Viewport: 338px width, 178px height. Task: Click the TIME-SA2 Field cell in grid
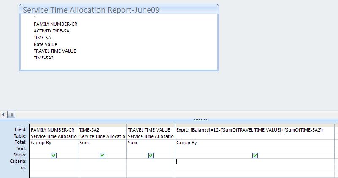click(102, 130)
